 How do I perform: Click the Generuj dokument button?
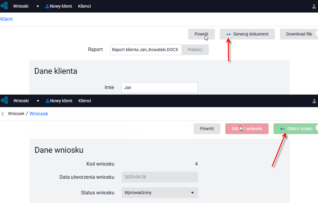click(x=247, y=34)
